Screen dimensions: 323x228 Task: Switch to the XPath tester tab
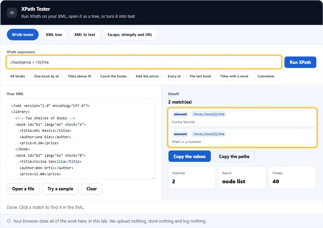(x=23, y=35)
